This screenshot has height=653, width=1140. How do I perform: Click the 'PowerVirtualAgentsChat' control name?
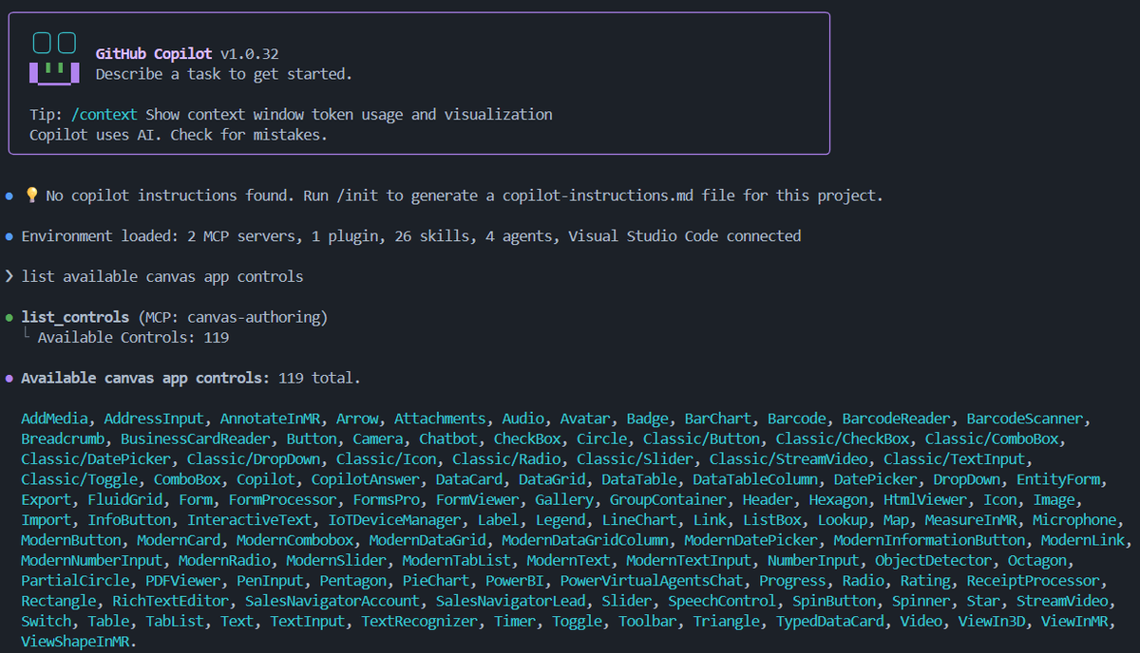coord(651,581)
